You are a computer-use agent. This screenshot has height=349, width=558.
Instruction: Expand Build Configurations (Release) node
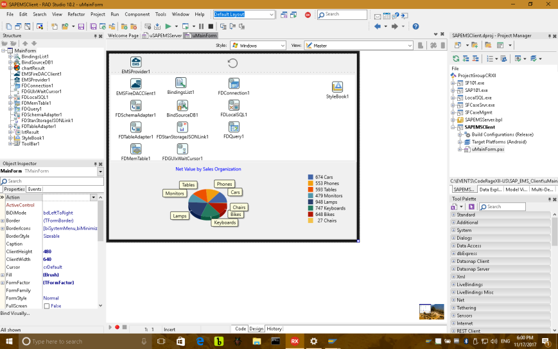460,134
